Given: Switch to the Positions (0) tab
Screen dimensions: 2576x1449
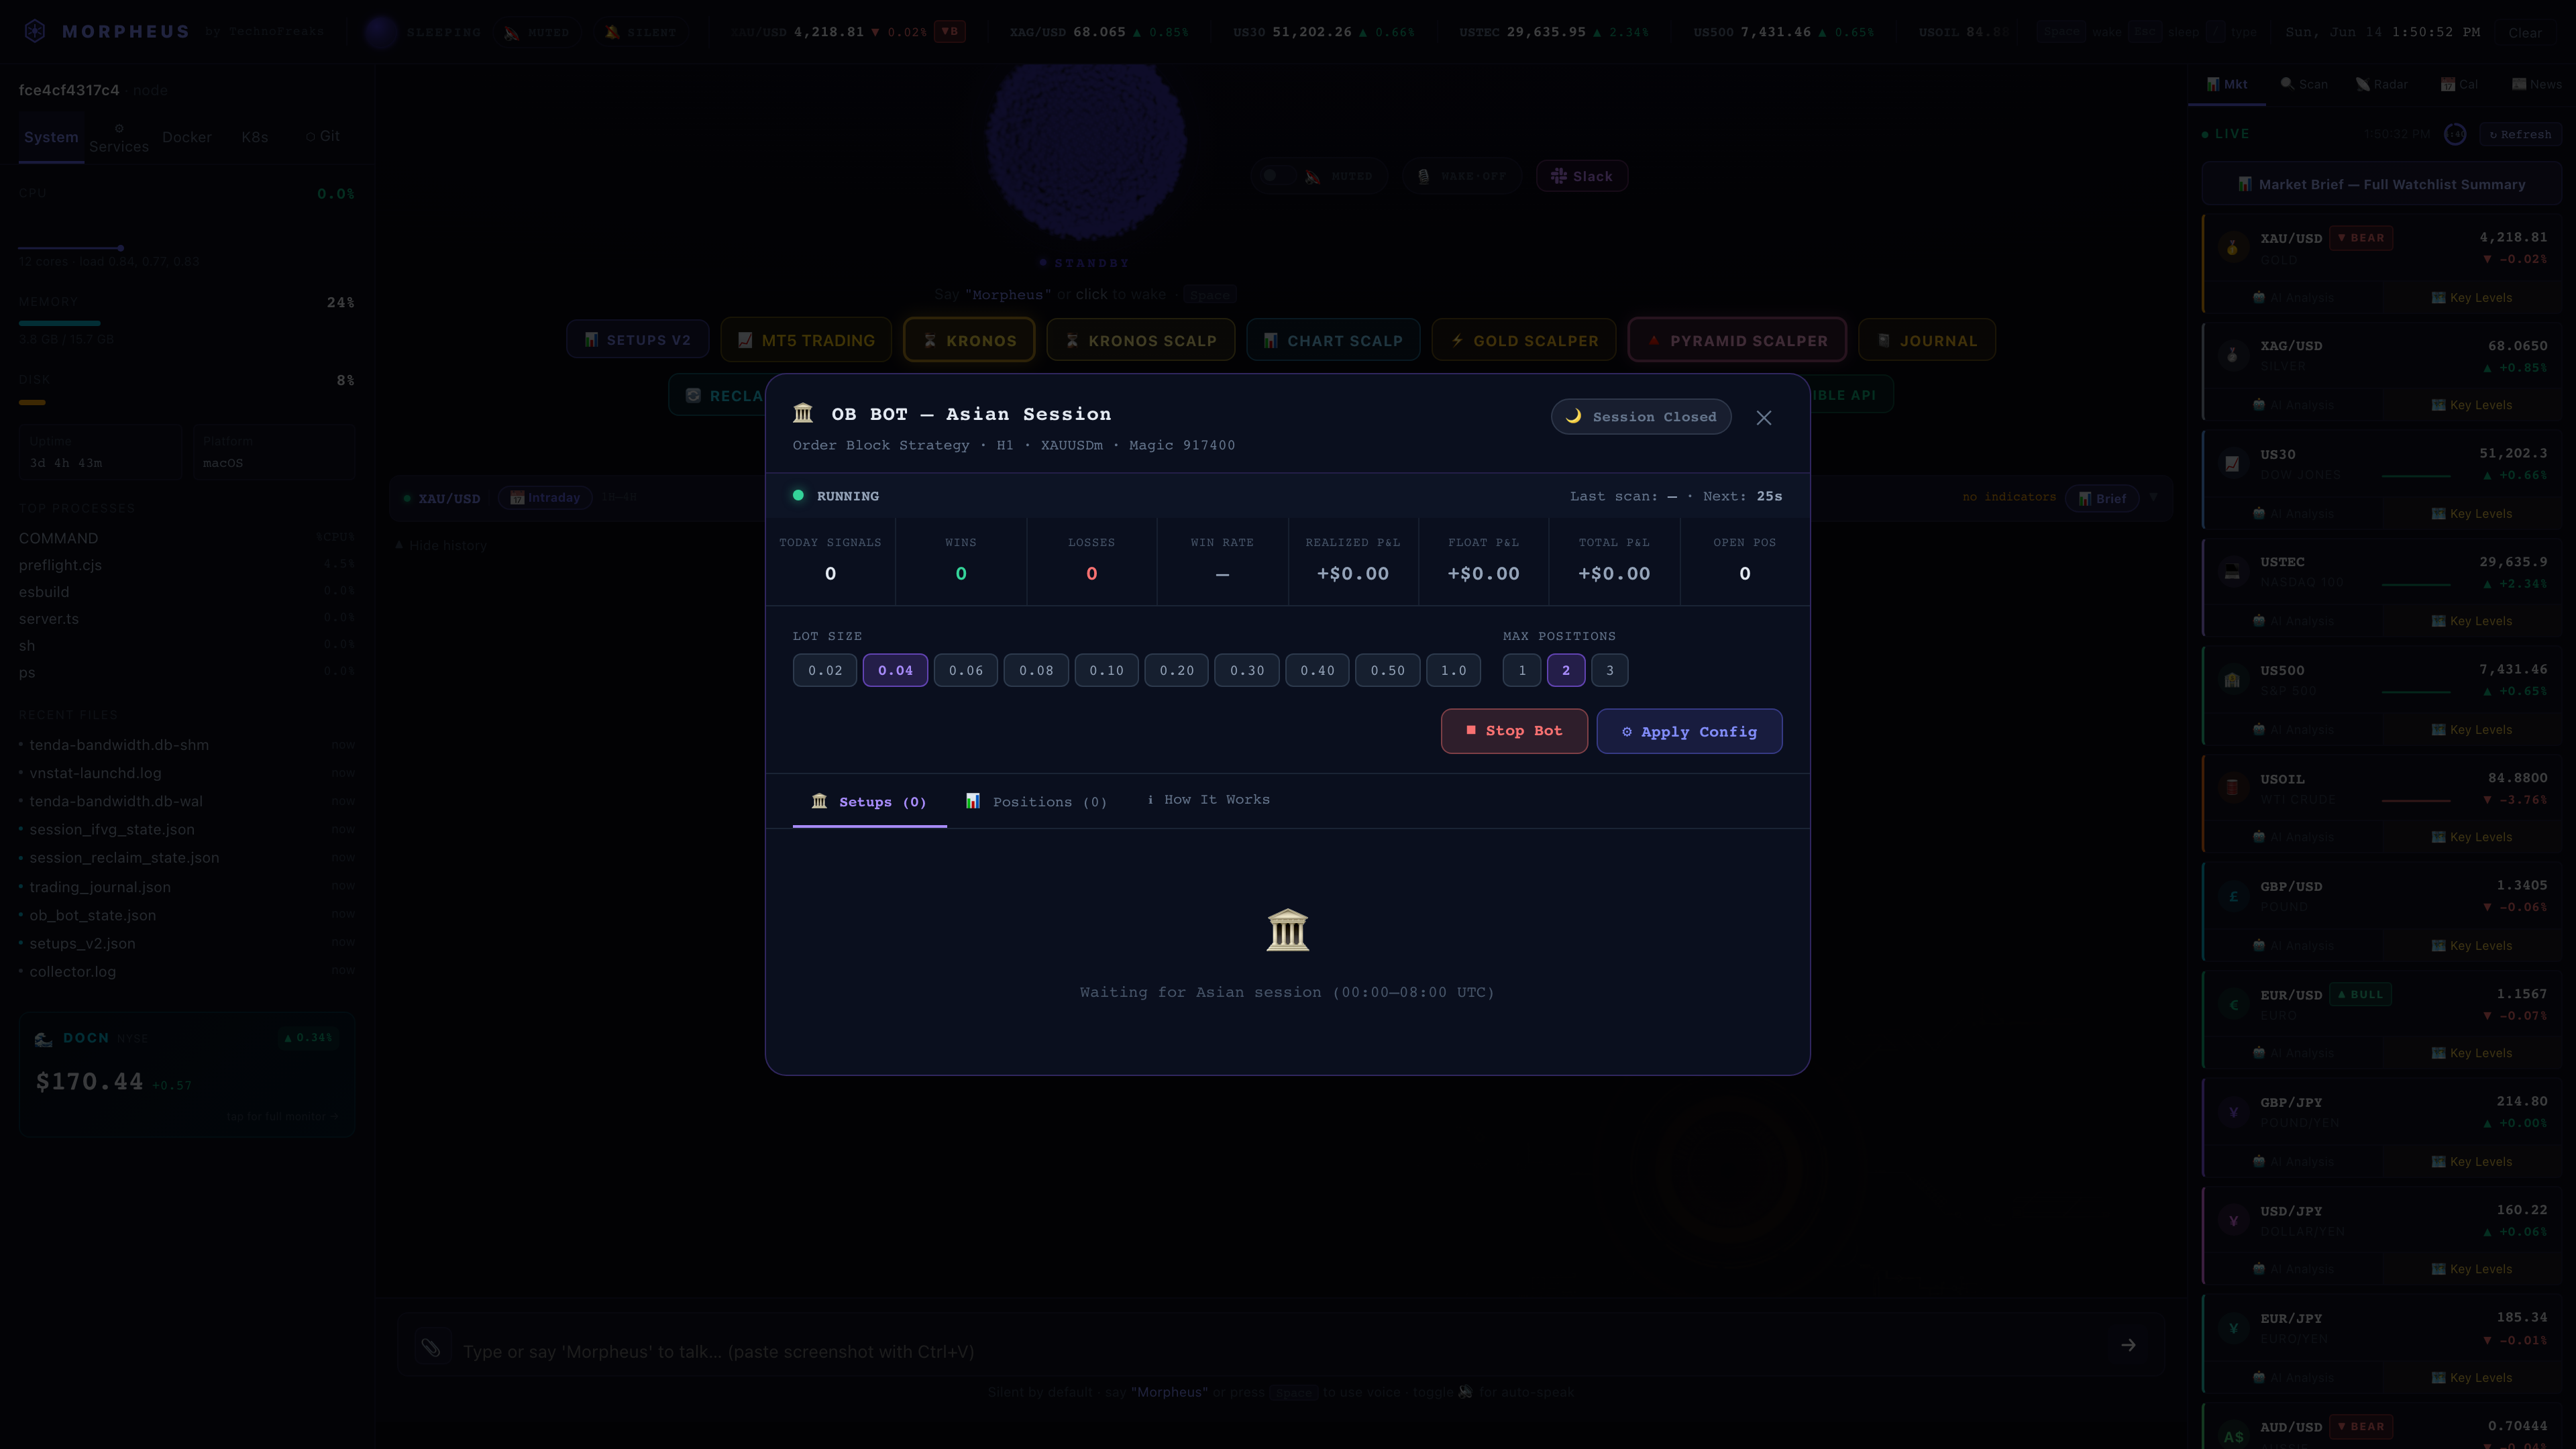Looking at the screenshot, I should [1036, 801].
